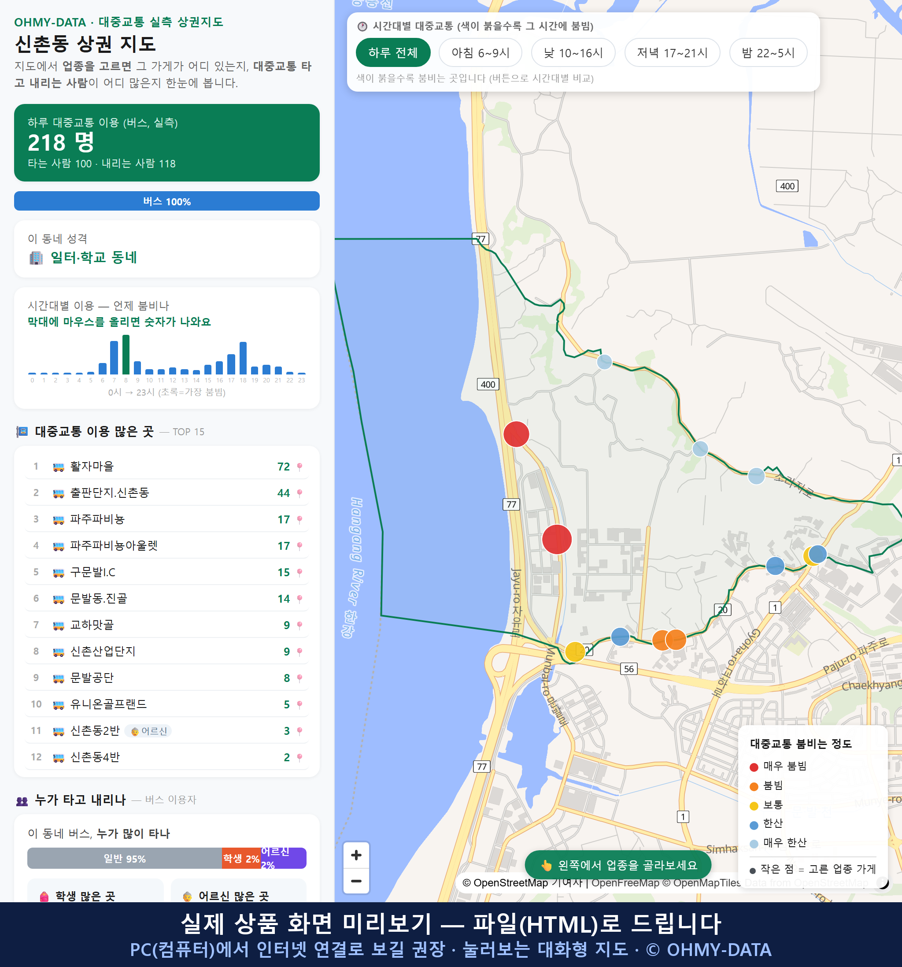902x967 pixels.
Task: Open the OpenFreeMap attribution link
Action: (x=625, y=882)
